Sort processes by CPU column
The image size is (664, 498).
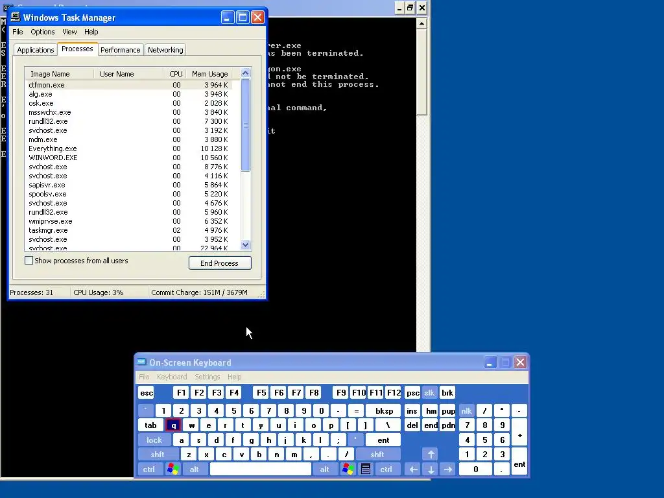[174, 74]
